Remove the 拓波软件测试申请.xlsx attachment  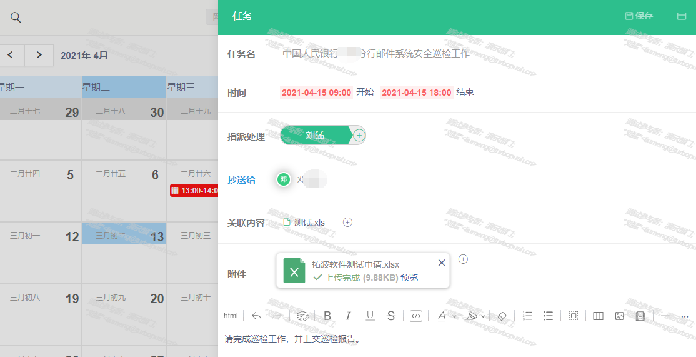442,263
